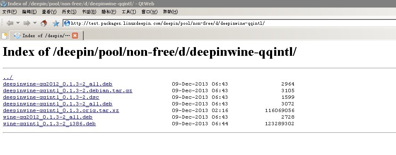This screenshot has height=155, width=396.
Task: Click the page heading 'Index of /deepin/pool/non-free/d/deepinwine-qqintl/'
Action: [x=150, y=52]
